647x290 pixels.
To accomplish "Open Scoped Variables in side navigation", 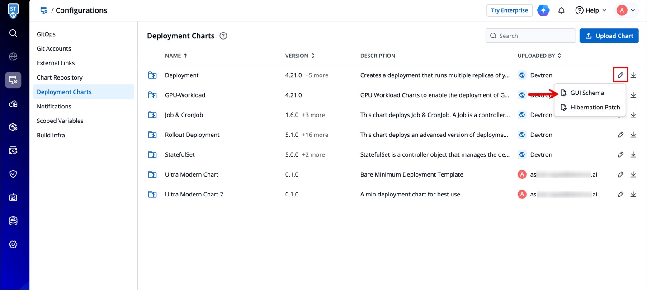I will 60,121.
